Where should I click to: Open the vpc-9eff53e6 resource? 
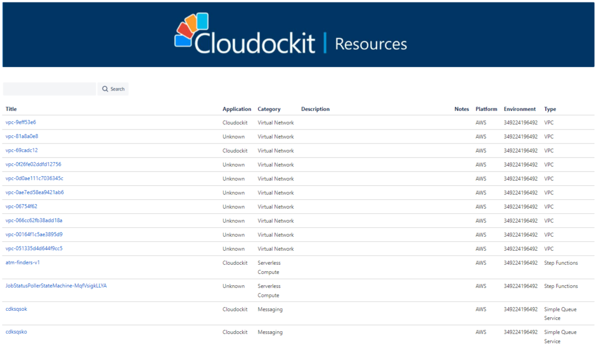coord(22,122)
